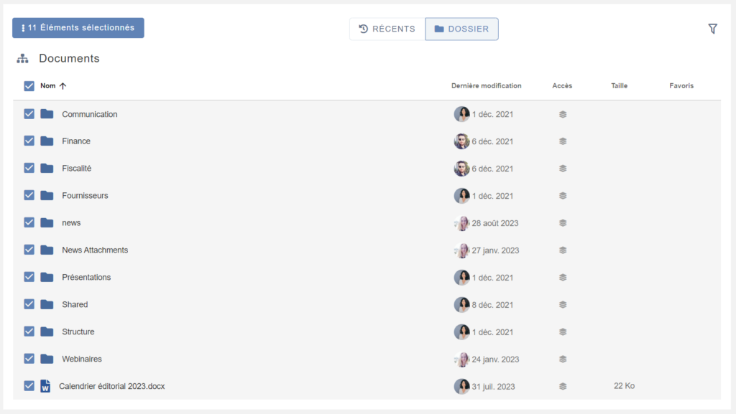Open the Présentations folder
736x414 pixels.
tap(86, 278)
